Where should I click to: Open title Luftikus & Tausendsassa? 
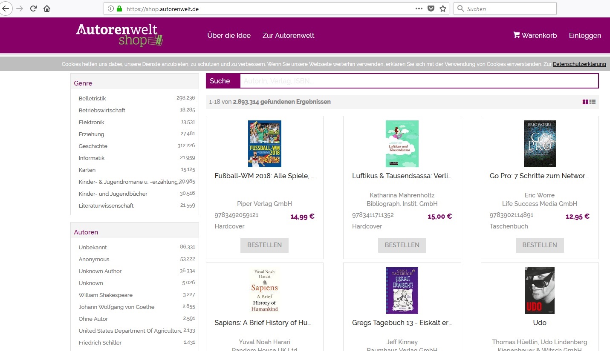(x=402, y=176)
